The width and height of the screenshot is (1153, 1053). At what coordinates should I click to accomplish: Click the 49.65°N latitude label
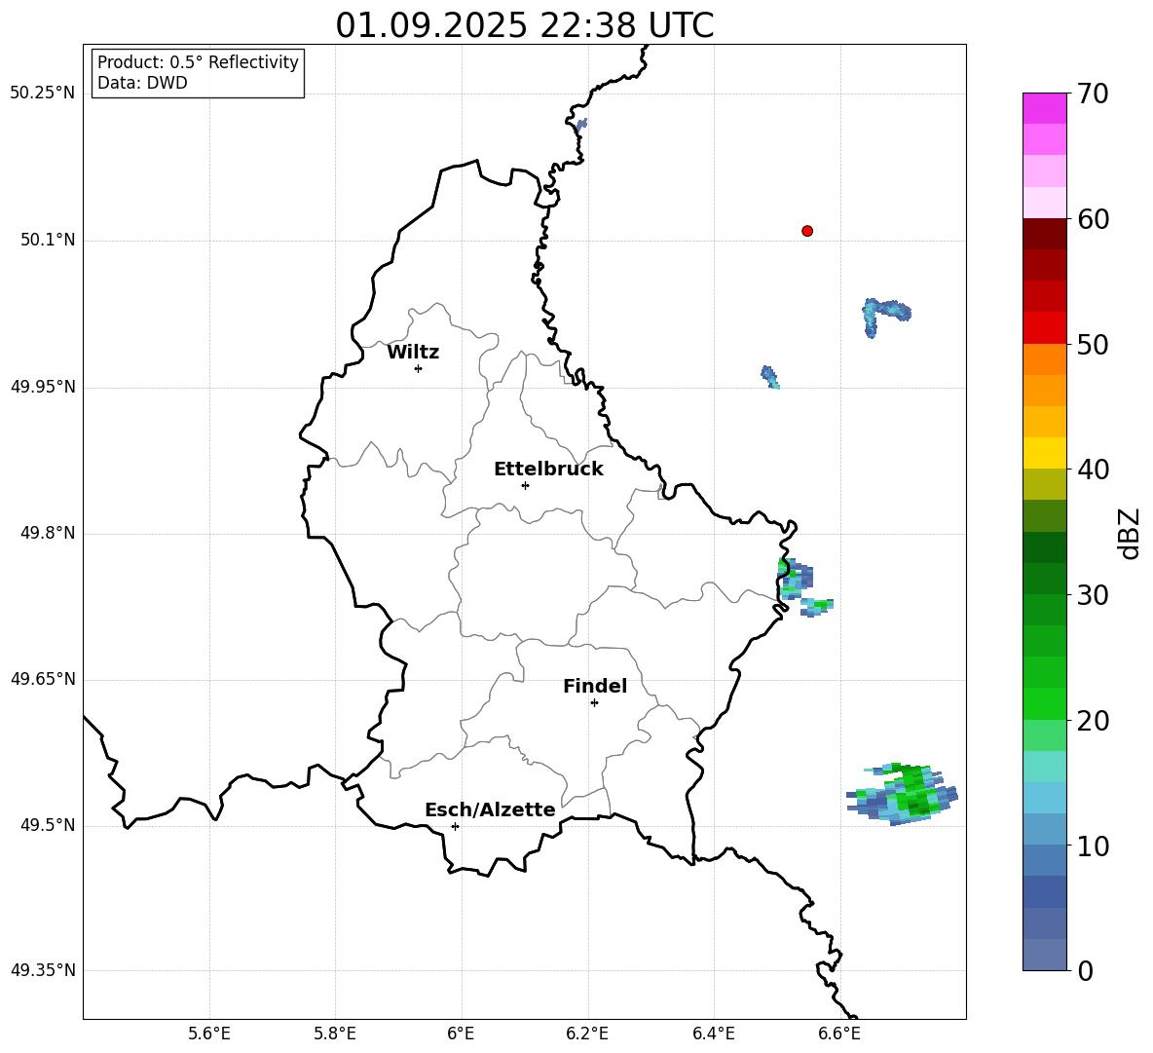pos(43,679)
